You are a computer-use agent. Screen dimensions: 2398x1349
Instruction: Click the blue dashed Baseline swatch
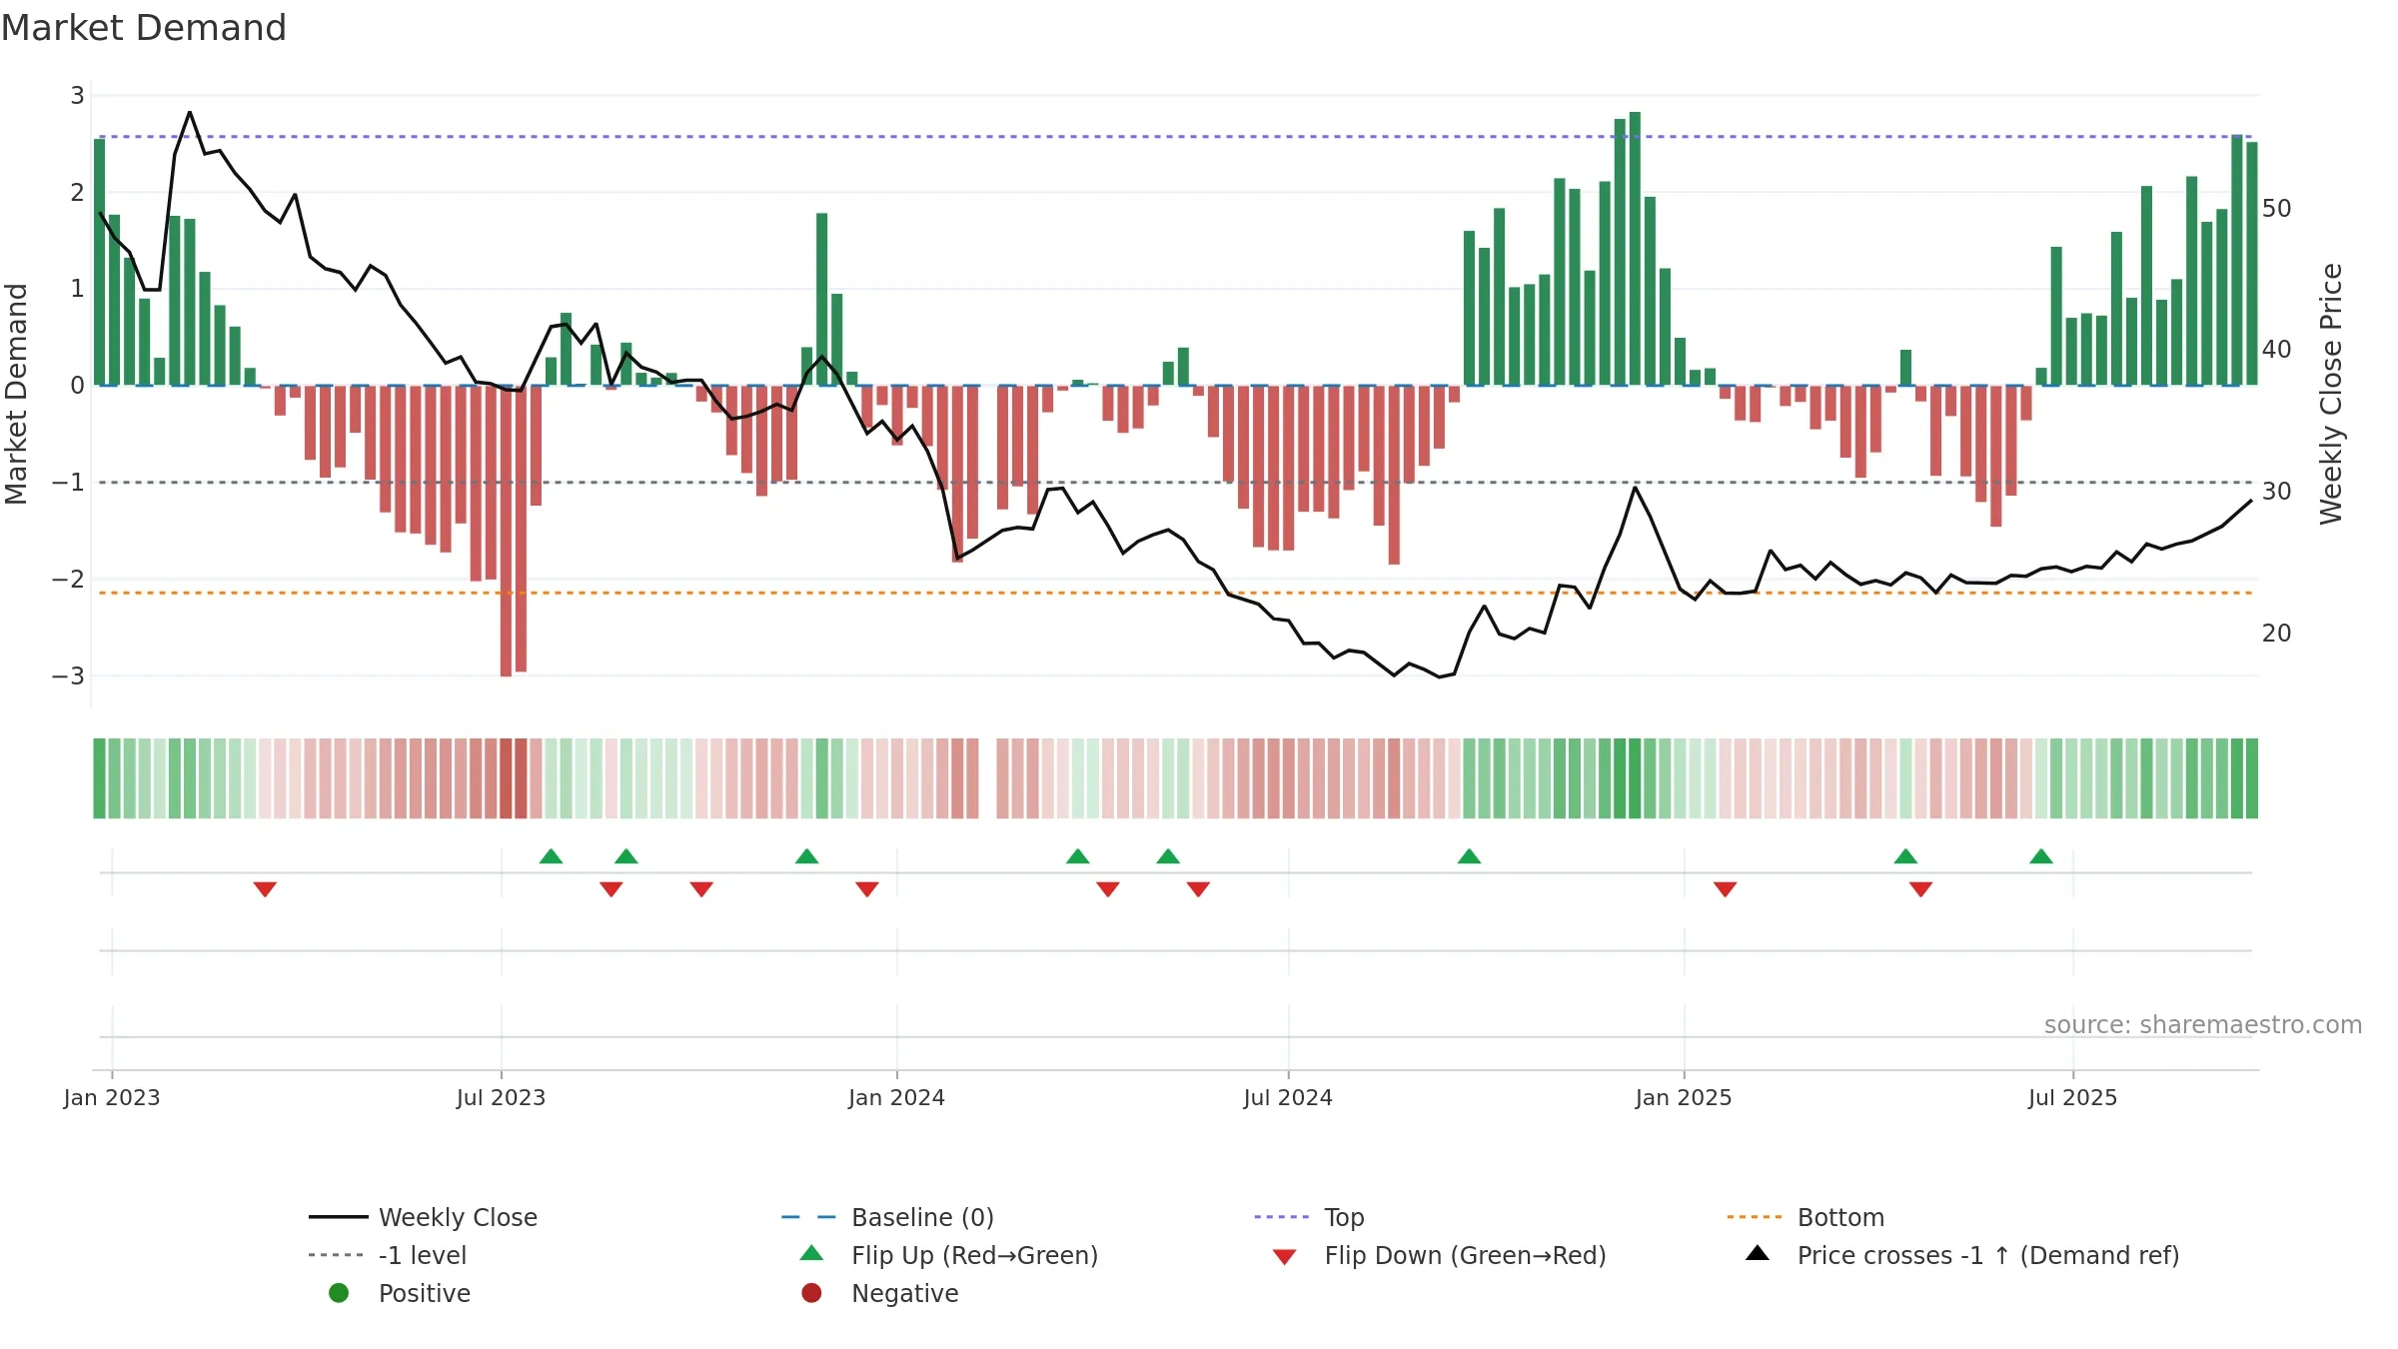point(808,1217)
